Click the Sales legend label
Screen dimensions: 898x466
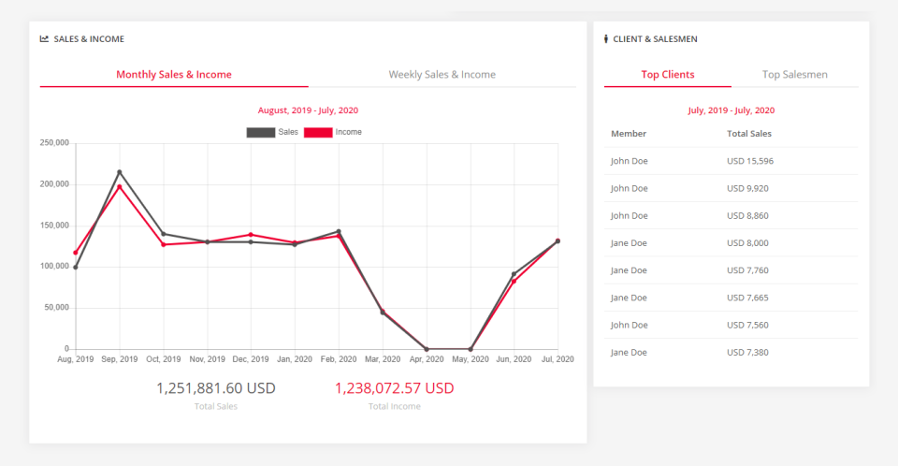coord(288,133)
